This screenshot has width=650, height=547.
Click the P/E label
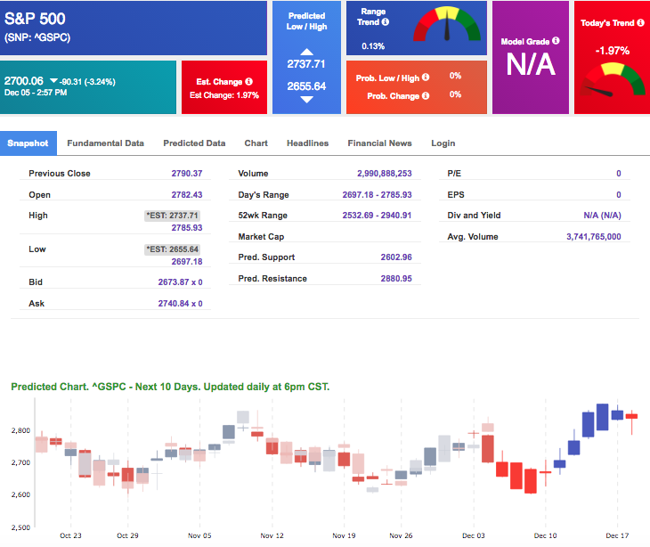pyautogui.click(x=454, y=174)
